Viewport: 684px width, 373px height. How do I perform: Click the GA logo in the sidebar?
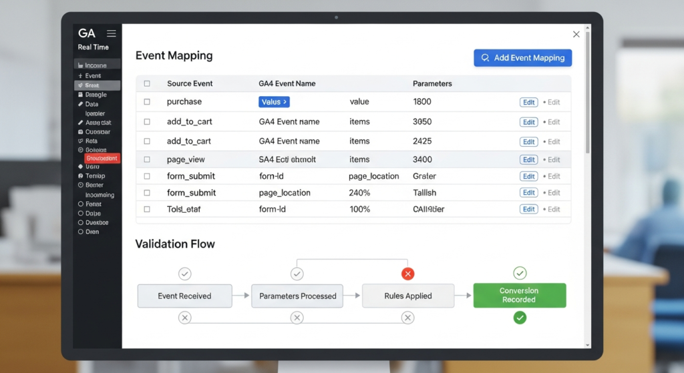(x=86, y=33)
